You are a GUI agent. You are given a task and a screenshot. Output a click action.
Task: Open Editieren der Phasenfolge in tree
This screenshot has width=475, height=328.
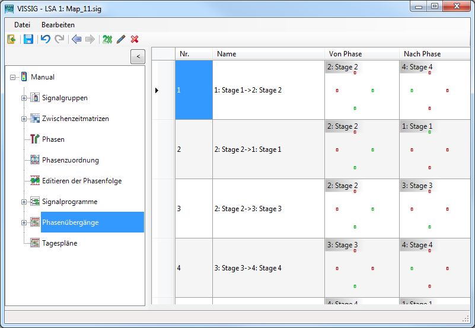click(x=82, y=181)
